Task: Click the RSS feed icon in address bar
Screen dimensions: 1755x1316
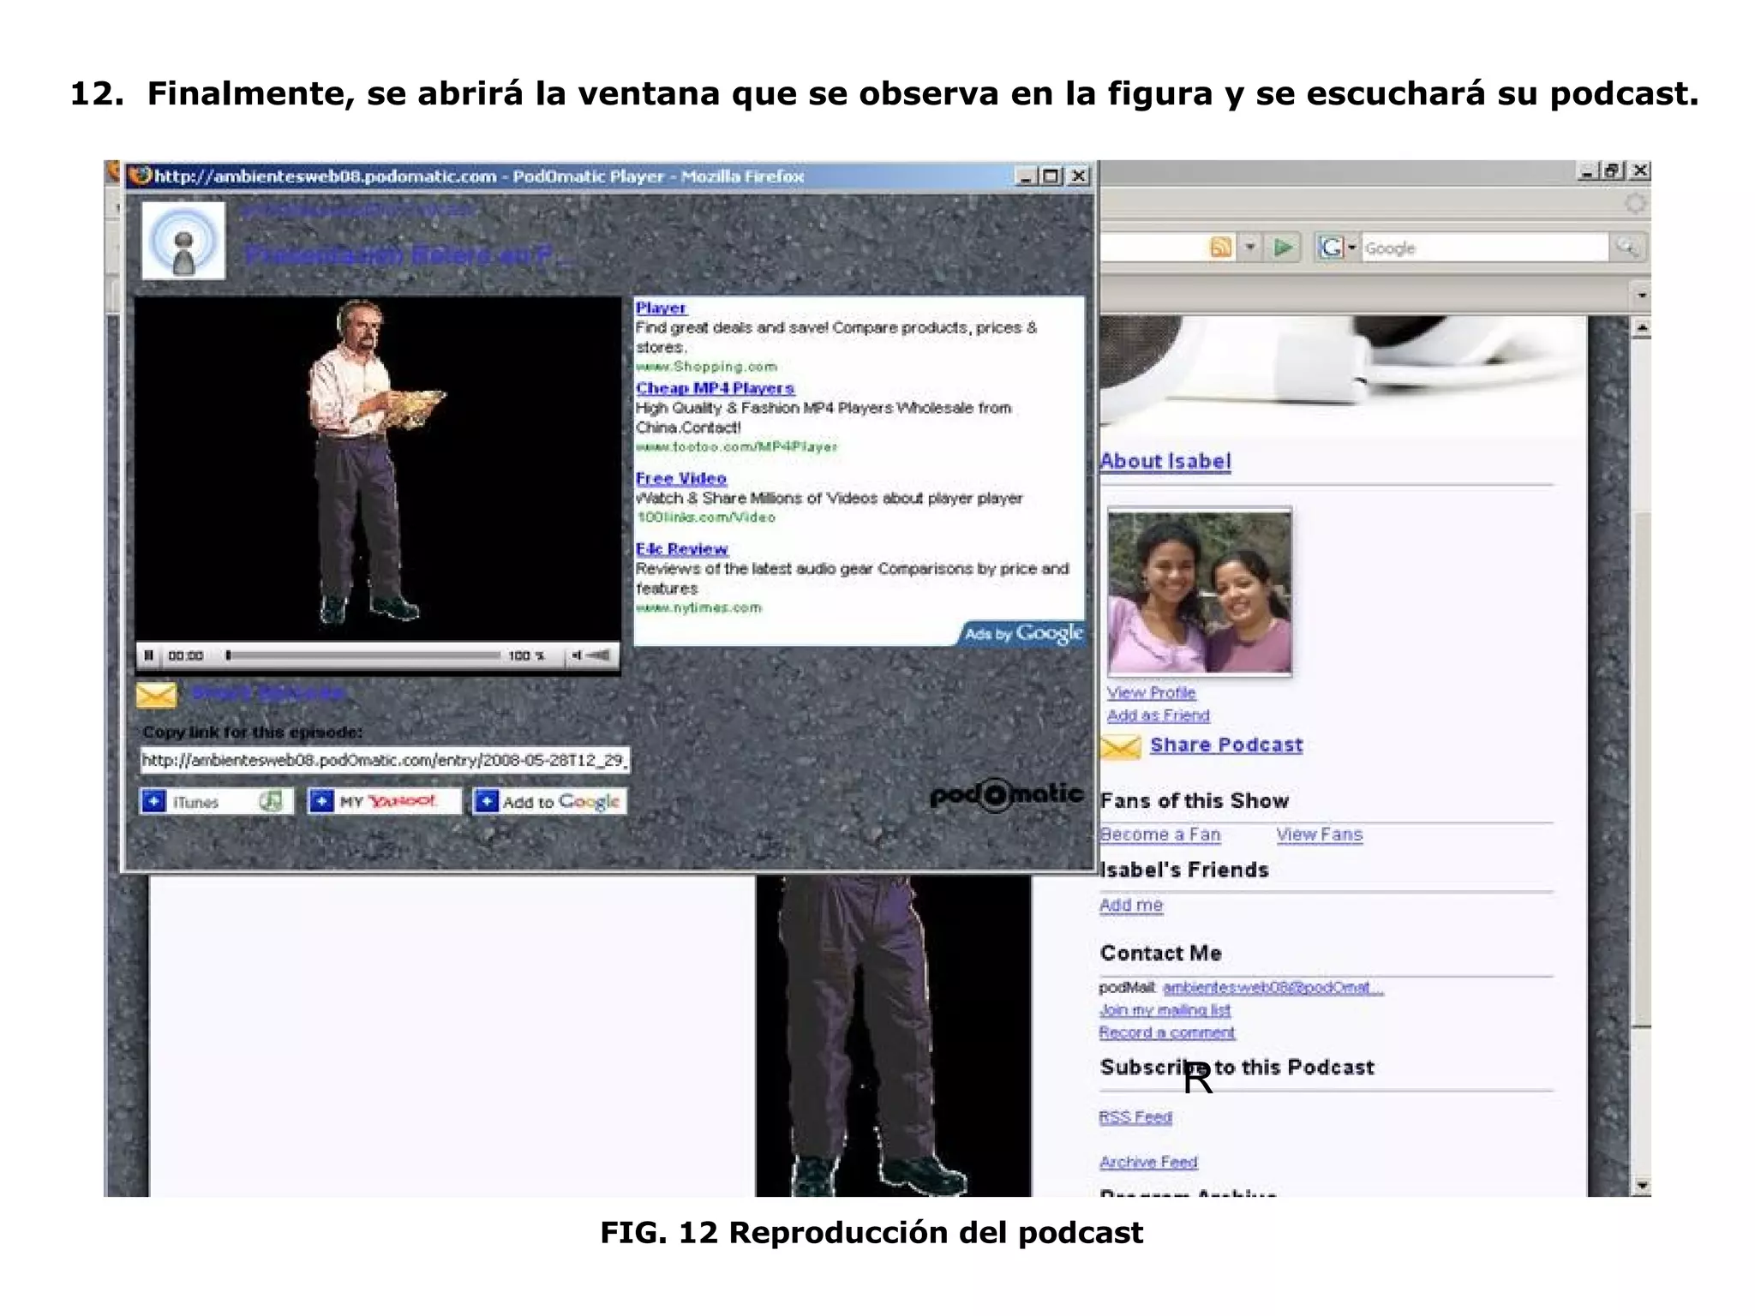Action: (1220, 248)
